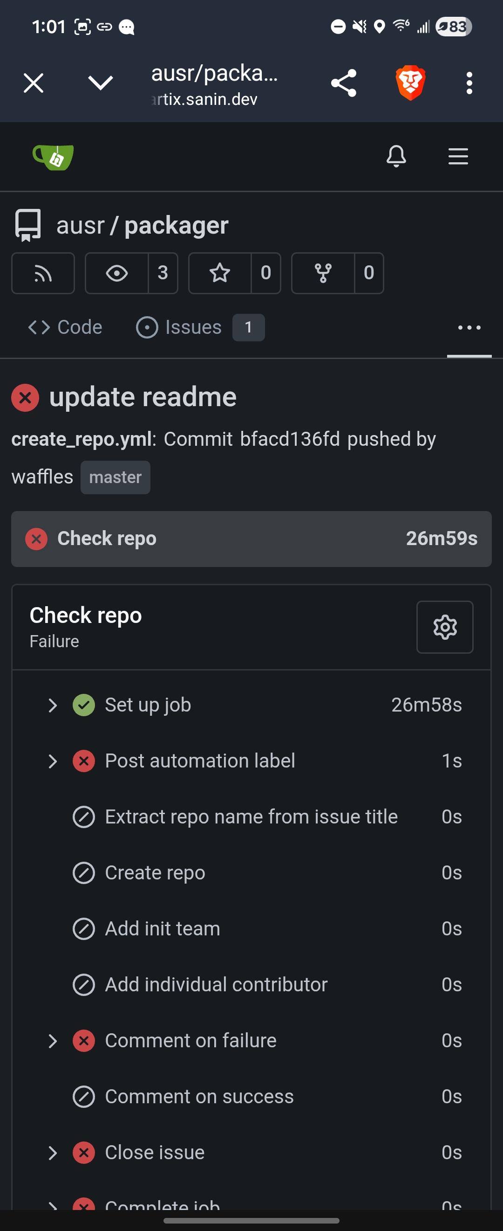Toggle watch on the repository
The image size is (503, 1231).
tap(117, 273)
